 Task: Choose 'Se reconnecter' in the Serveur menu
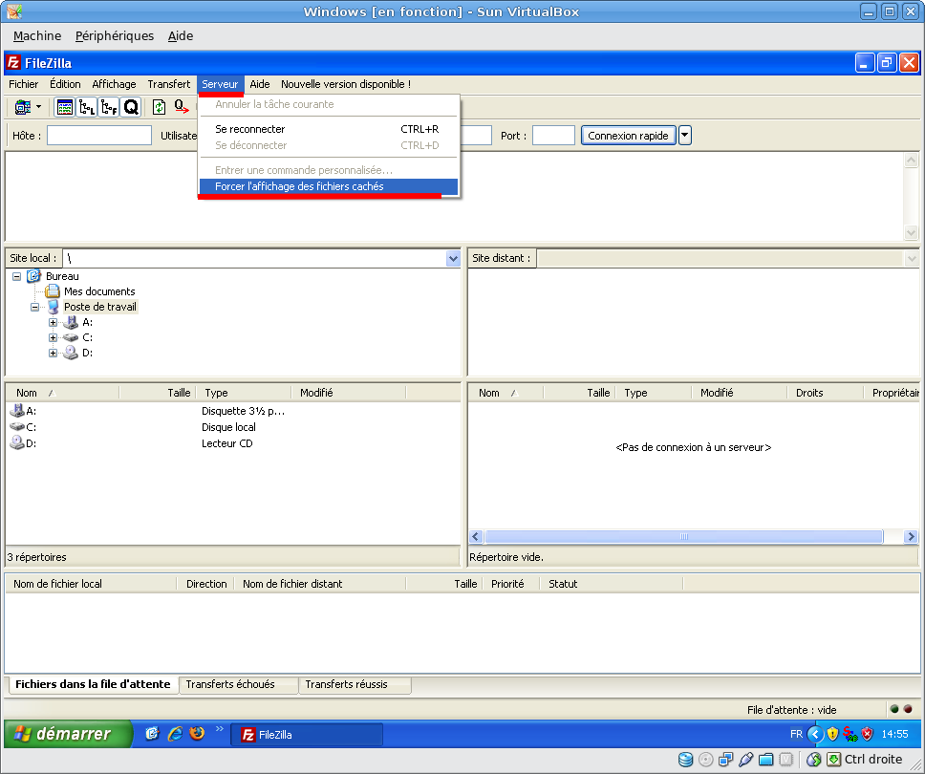pyautogui.click(x=329, y=129)
